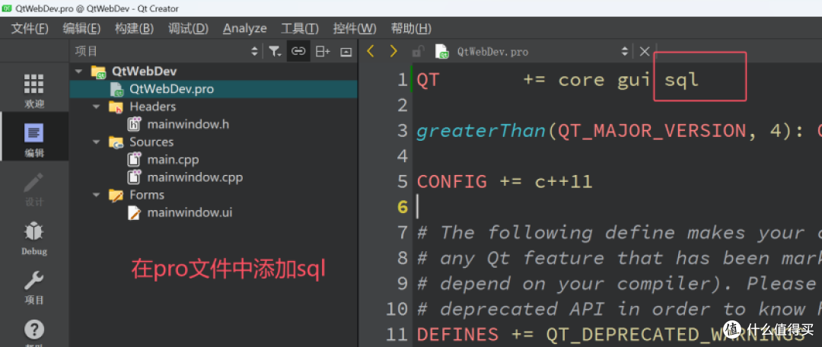The image size is (822, 347).
Task: Open the Welcome mode (欢迎)
Action: click(34, 90)
